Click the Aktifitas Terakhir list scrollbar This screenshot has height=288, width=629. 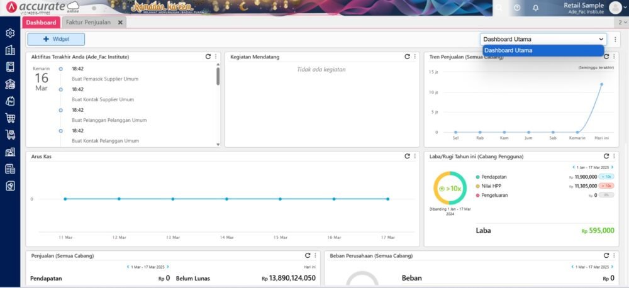[x=218, y=75]
